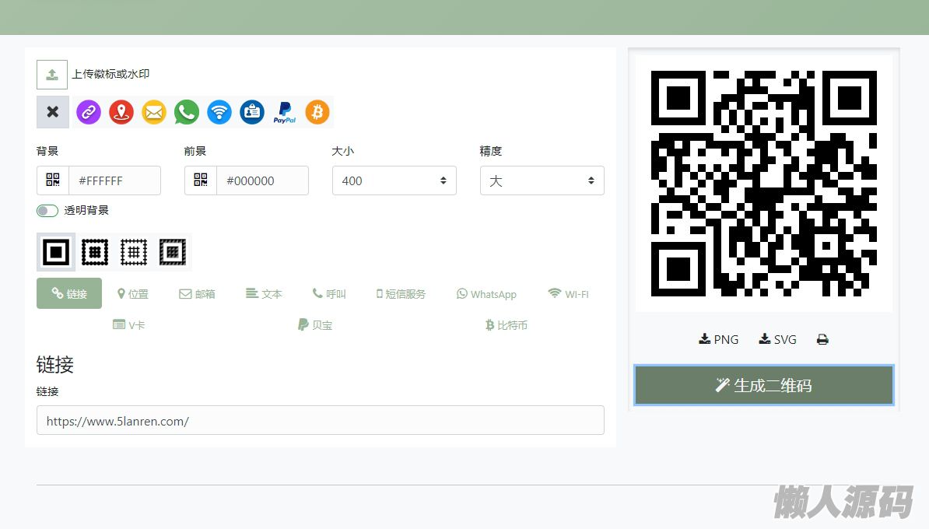This screenshot has width=929, height=529.
Task: Choose the striped dark QR pattern style
Action: [x=173, y=252]
